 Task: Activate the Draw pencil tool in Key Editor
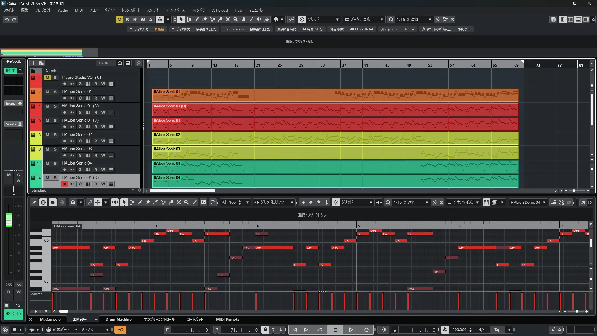pyautogui.click(x=140, y=203)
